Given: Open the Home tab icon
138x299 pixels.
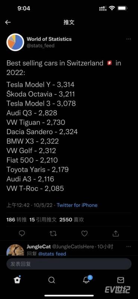Looking at the screenshot, I should [17, 280].
